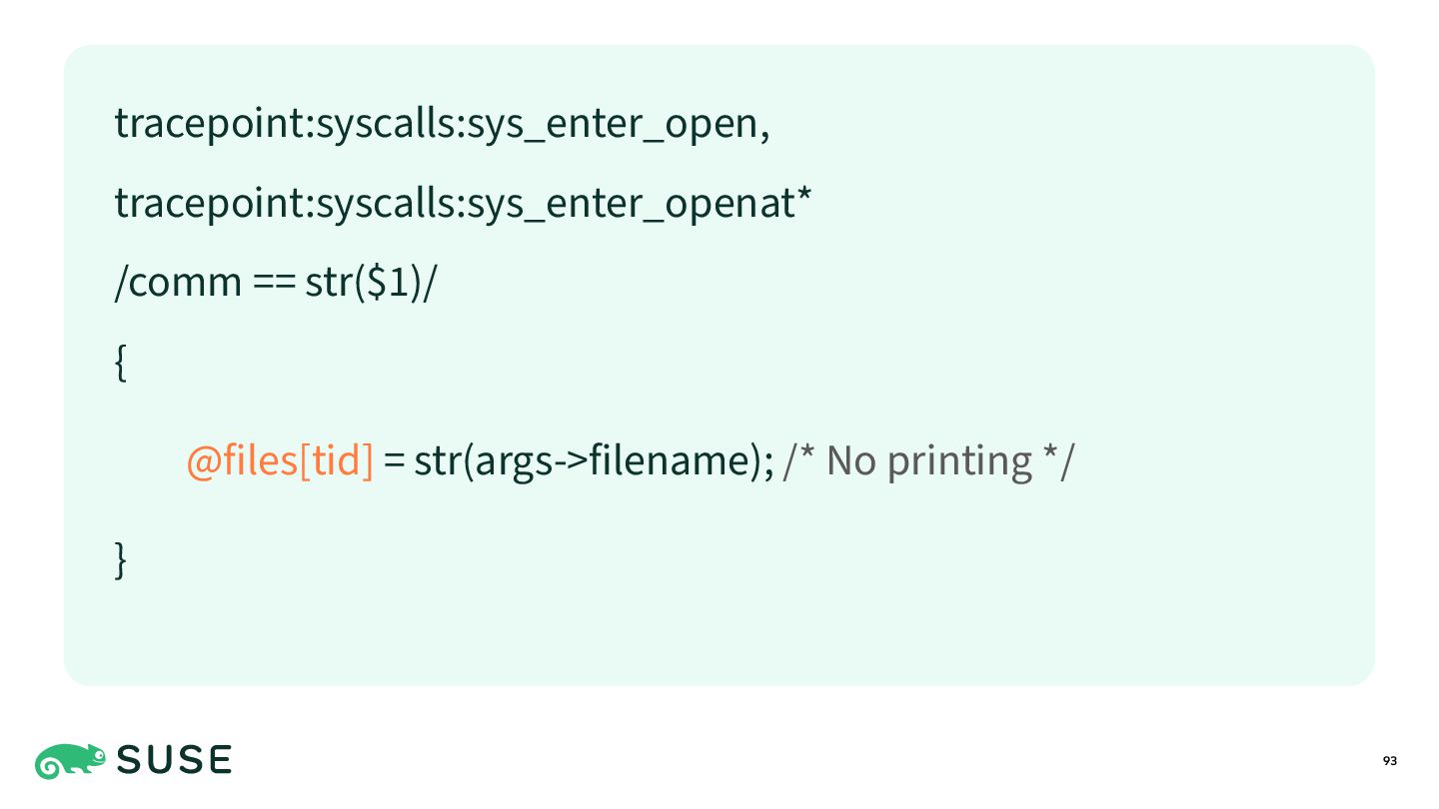The height and width of the screenshot is (809, 1439).
Task: Click the /comm == str($1)/ filter line
Action: point(276,283)
